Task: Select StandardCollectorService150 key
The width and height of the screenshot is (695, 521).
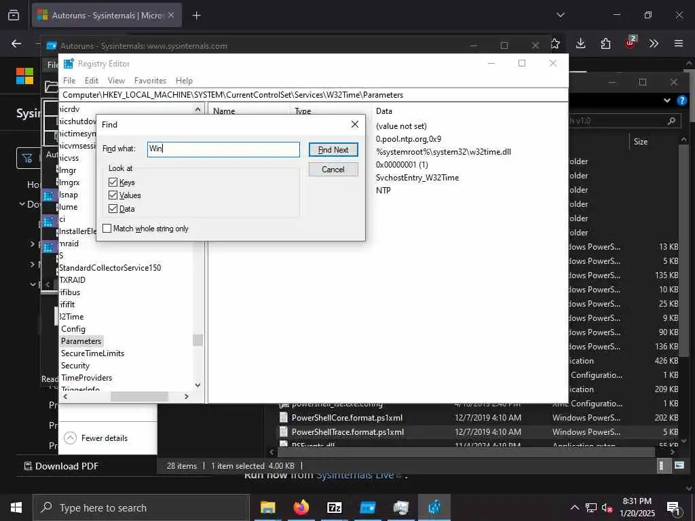Action: [x=110, y=267]
